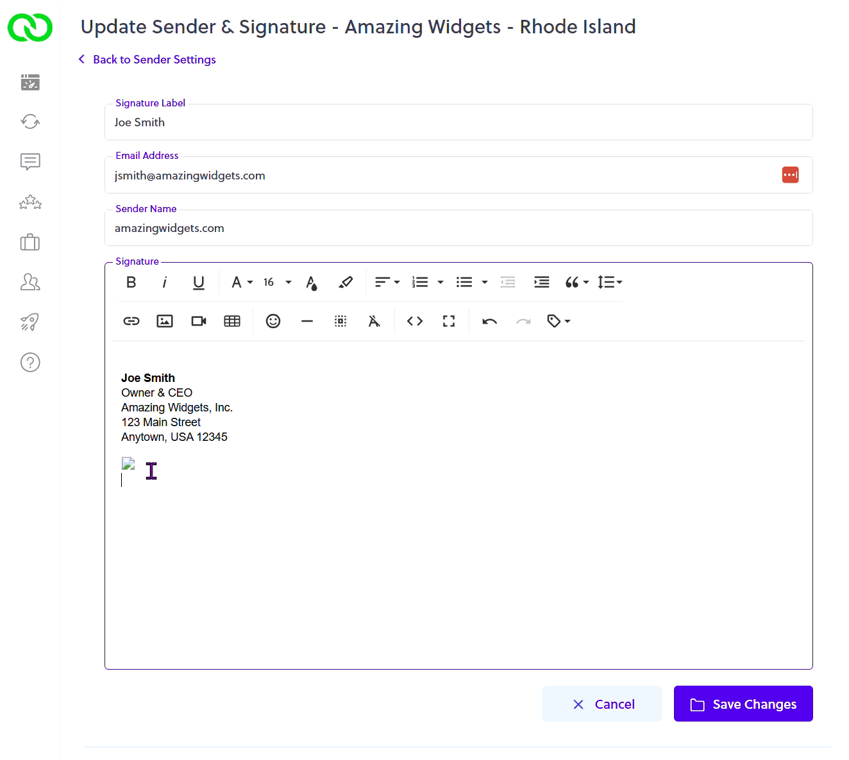Enter fullscreen editor mode

449,321
